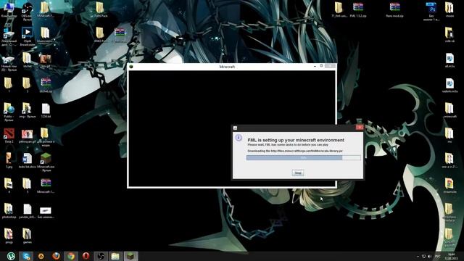Click the info icon in the FML dialog
464x261 pixels.
click(239, 138)
